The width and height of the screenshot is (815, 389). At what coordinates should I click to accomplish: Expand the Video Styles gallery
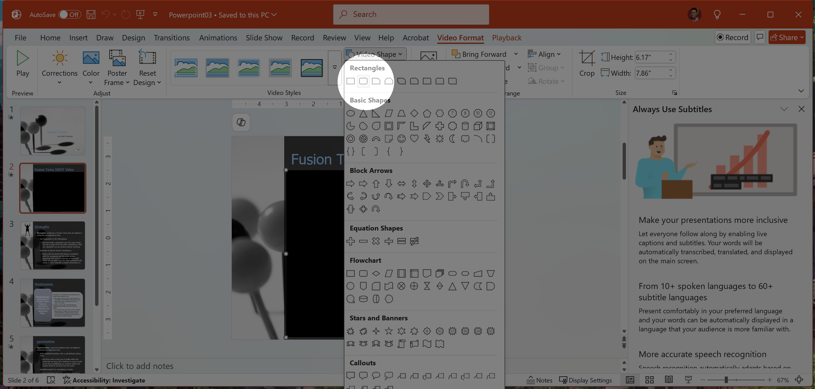point(334,67)
